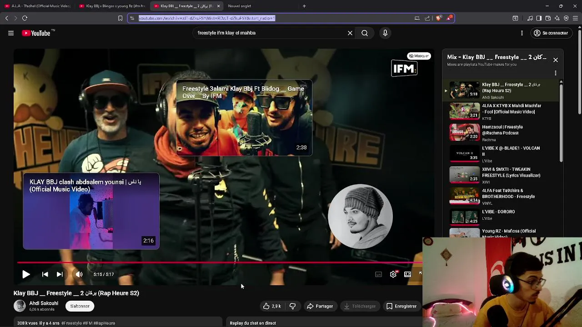Share page via address bar share icon
582x327 pixels.
(x=427, y=18)
